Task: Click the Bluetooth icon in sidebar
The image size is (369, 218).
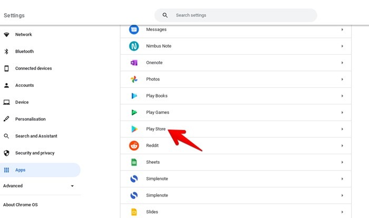Action: [6, 52]
